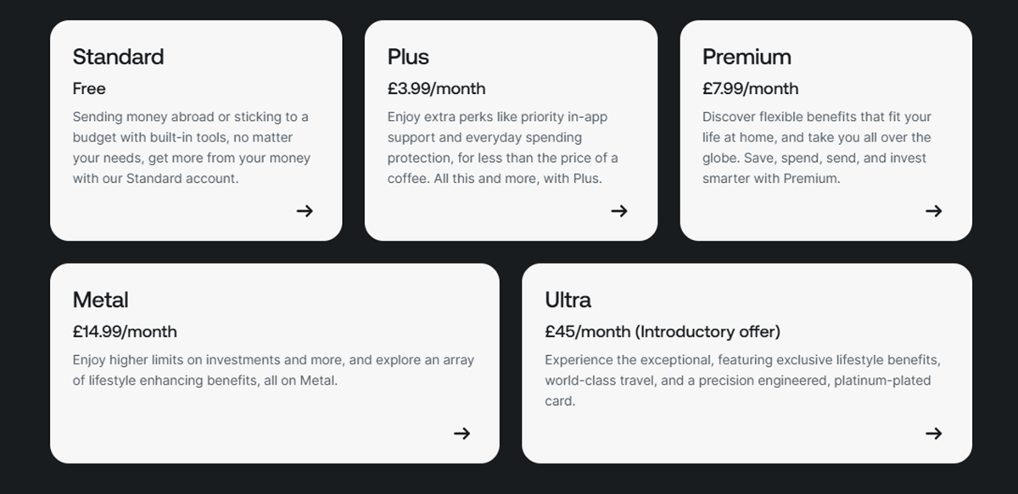The height and width of the screenshot is (494, 1018).
Task: Select the Premium plan heading
Action: tap(747, 57)
